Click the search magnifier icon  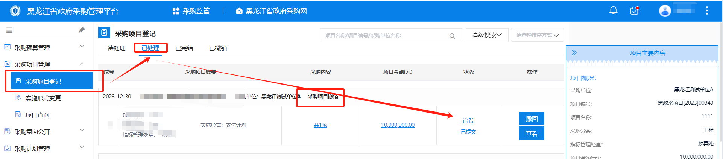click(x=452, y=36)
